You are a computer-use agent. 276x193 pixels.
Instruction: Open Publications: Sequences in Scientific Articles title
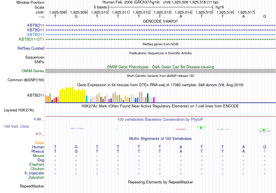(x=160, y=53)
